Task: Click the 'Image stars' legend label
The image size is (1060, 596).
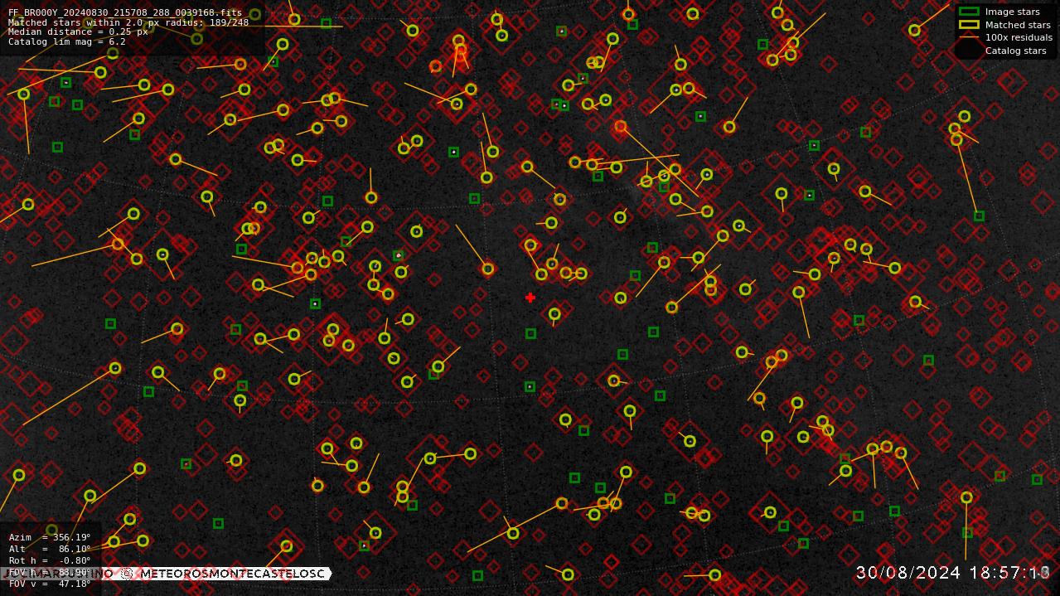Action: pyautogui.click(x=1012, y=12)
